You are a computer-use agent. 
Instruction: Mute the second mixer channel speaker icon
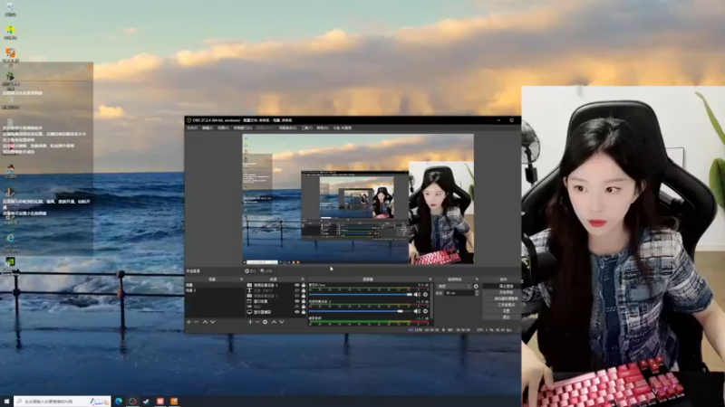click(x=417, y=311)
